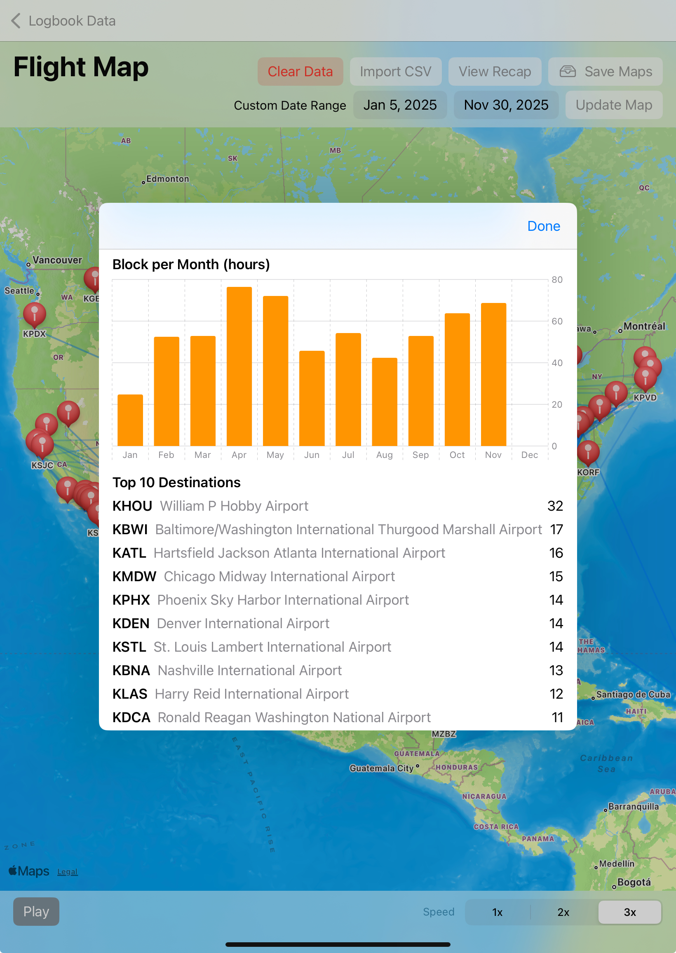Select the KSJC airport map pin
Screen dimensions: 676x953
[x=42, y=444]
